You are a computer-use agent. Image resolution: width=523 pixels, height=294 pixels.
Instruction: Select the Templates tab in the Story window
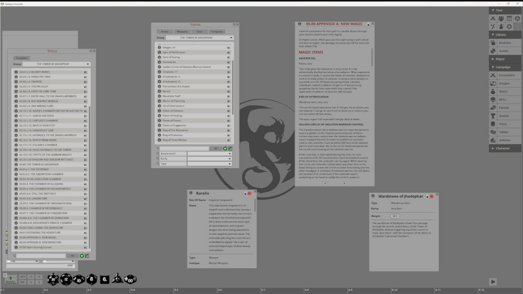21,58
